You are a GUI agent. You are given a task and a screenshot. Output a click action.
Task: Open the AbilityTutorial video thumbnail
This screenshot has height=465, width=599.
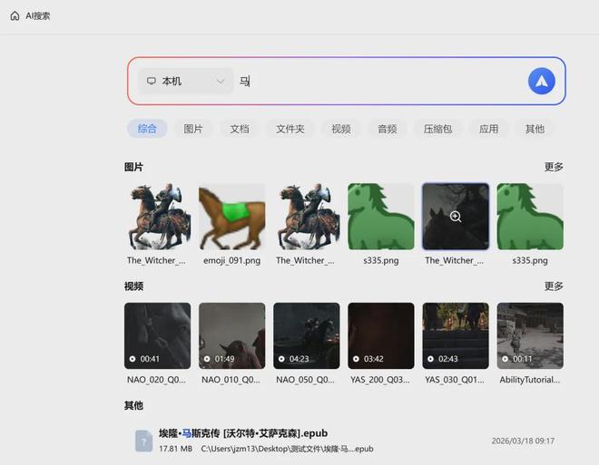(x=530, y=335)
